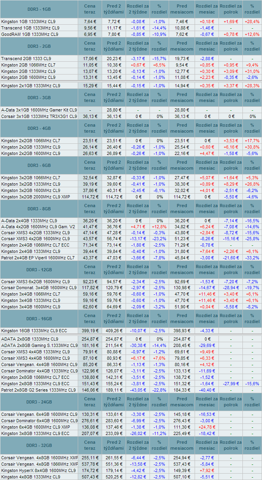Click current price '7,64 €' for Kingston 1GB
This screenshot has width=262, height=480.
pos(90,21)
